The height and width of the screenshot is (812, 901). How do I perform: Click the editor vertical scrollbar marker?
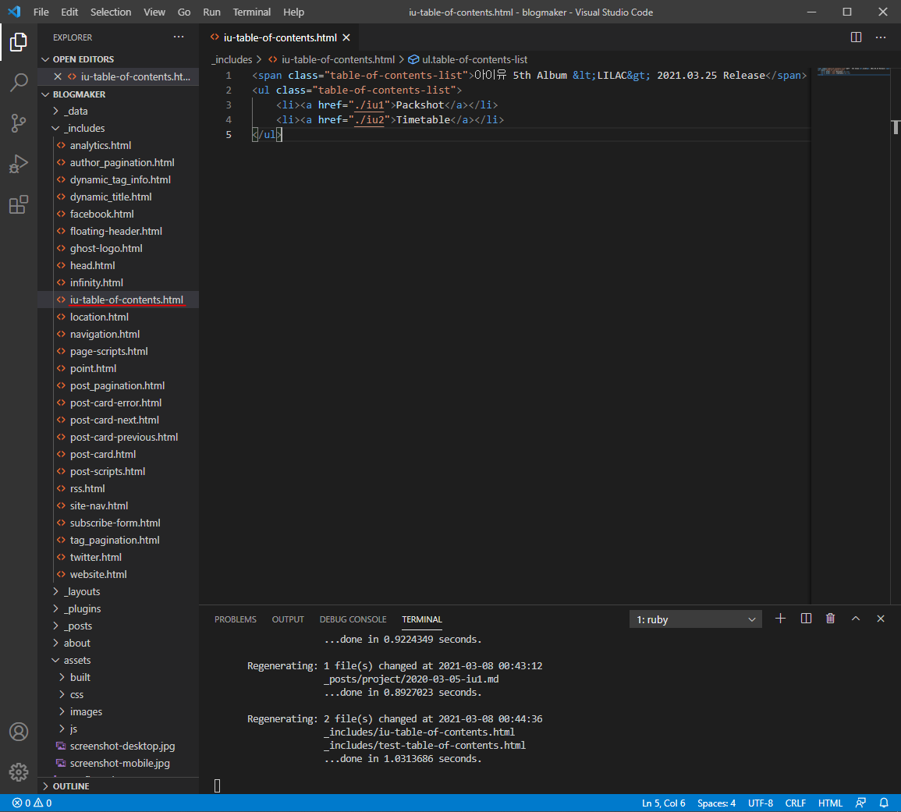point(896,127)
